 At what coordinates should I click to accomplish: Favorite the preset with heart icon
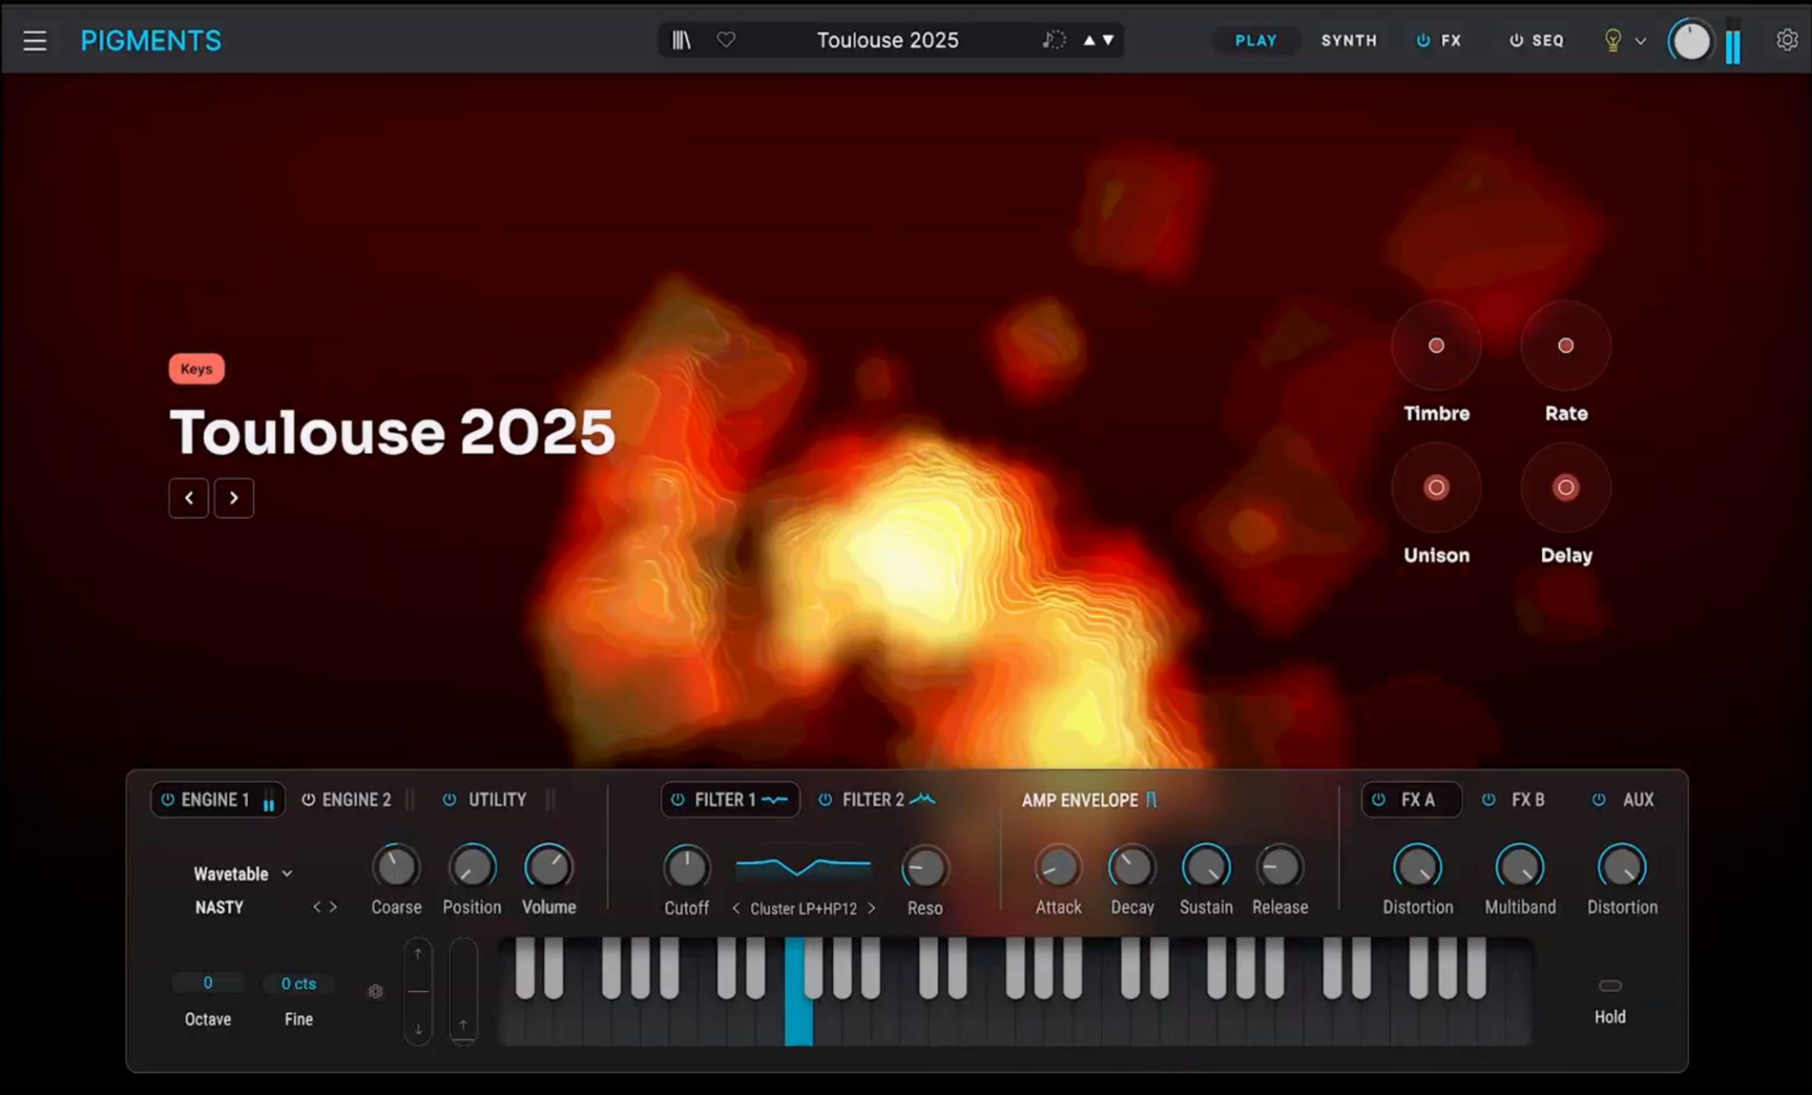726,40
